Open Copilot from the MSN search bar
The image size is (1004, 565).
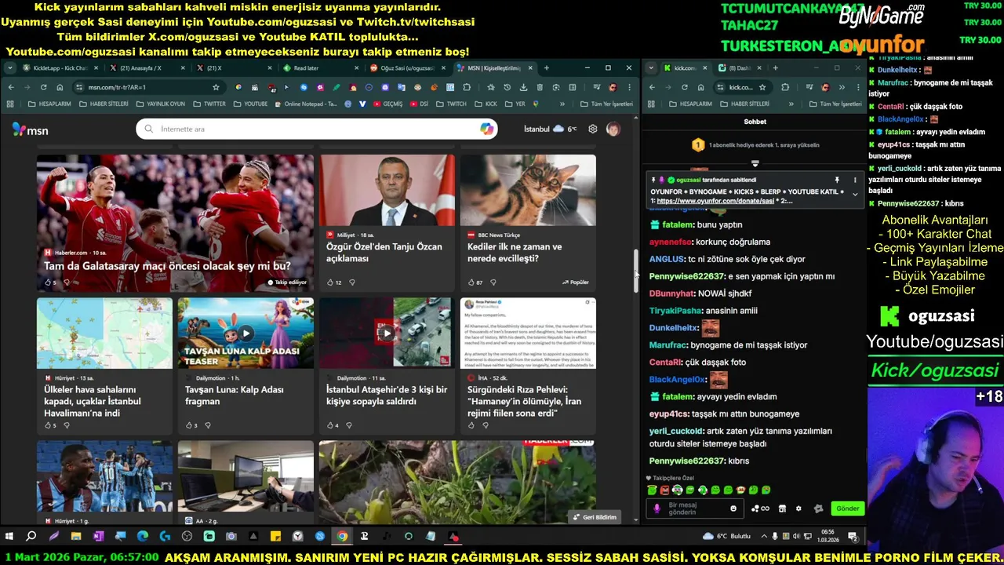487,129
